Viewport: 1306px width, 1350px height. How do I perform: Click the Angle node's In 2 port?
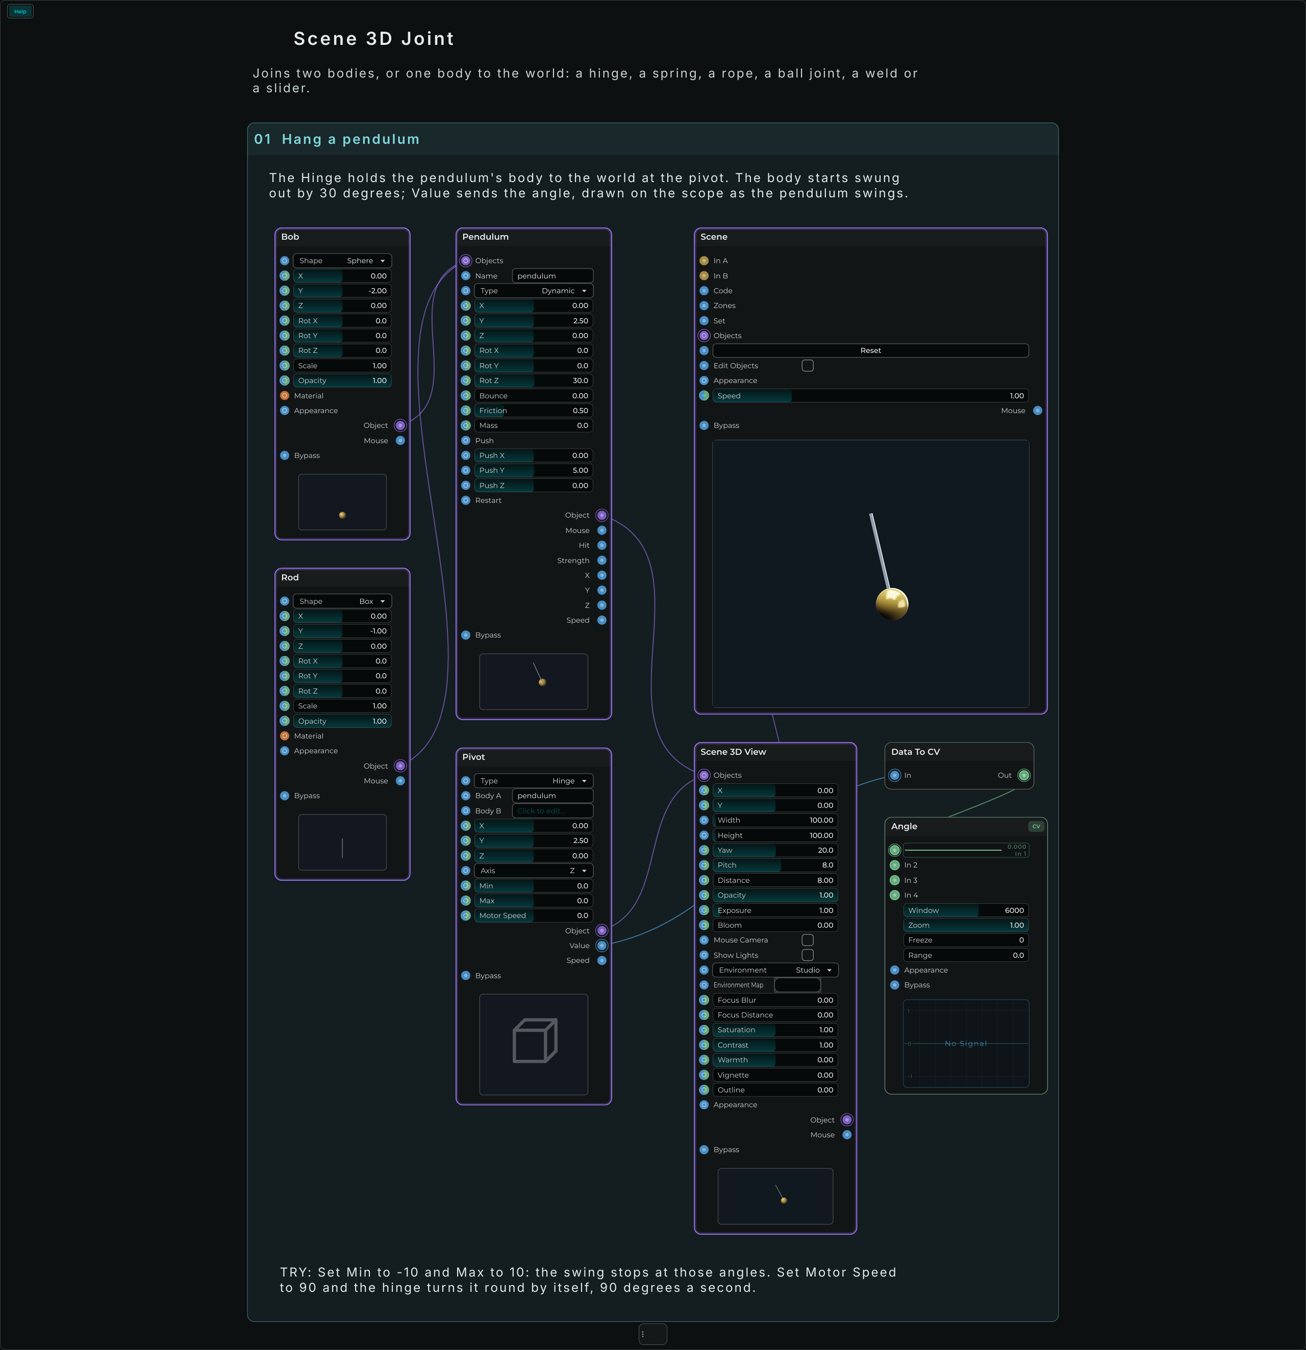pyautogui.click(x=895, y=865)
